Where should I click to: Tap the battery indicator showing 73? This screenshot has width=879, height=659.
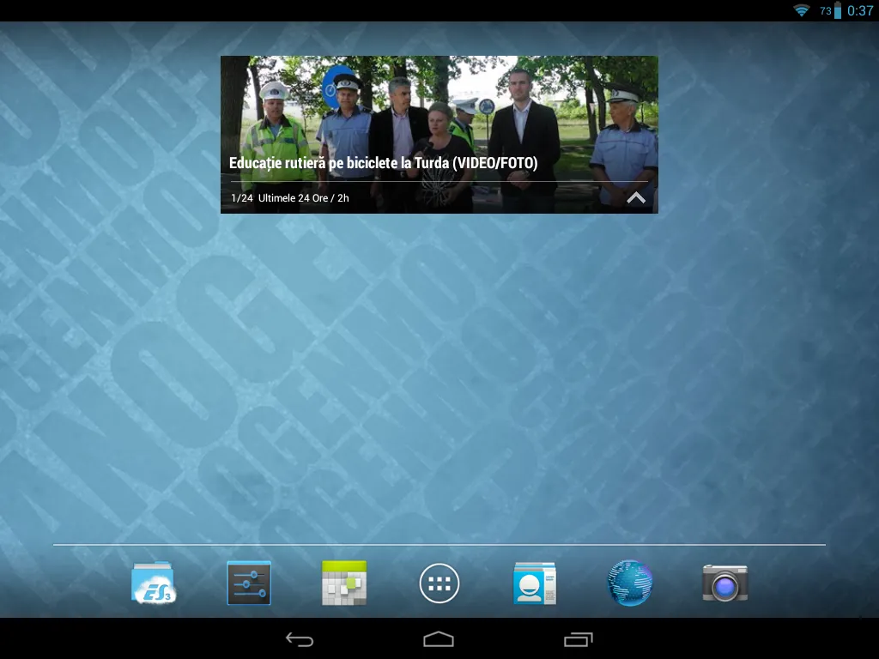click(831, 10)
